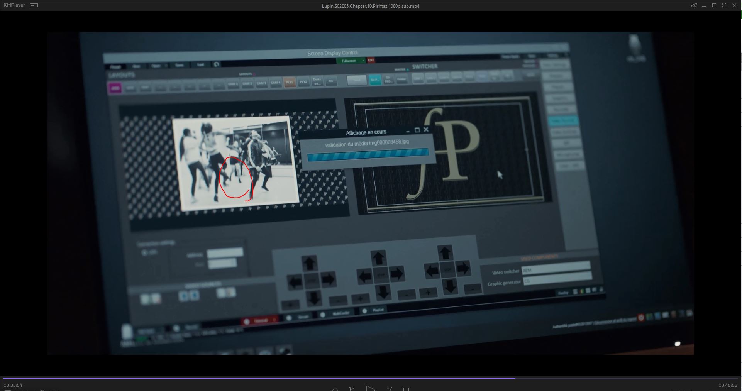Toggle the always-on-top pin icon
This screenshot has height=391, width=742.
point(694,5)
